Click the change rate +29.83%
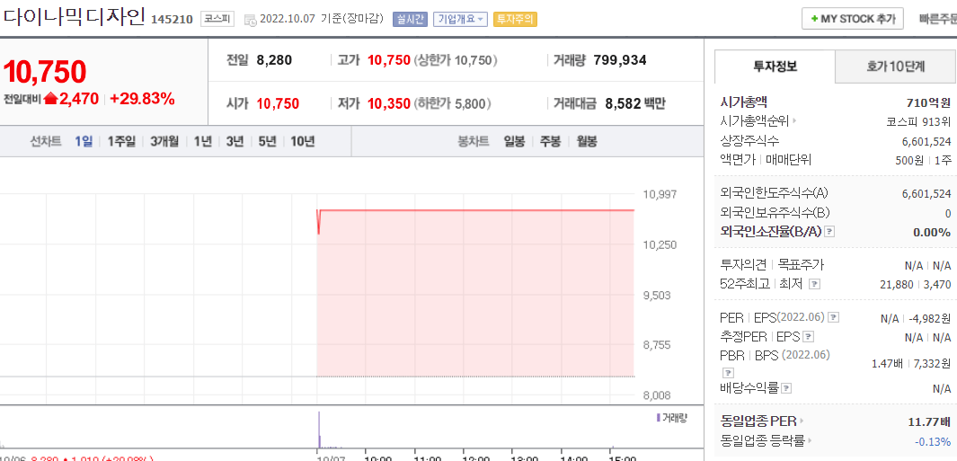The image size is (957, 461). [x=142, y=98]
